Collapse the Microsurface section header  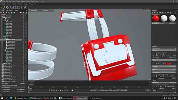(164, 72)
